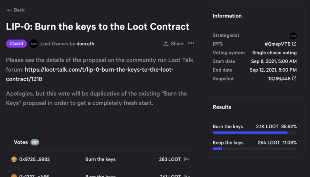Click the Keep the keys result bar
The width and height of the screenshot is (310, 177).
[255, 149]
